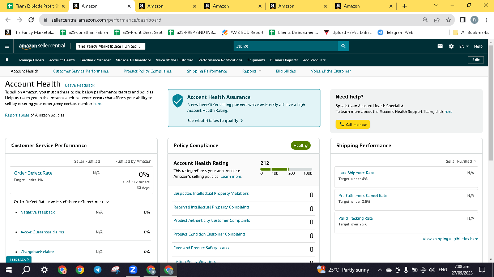Show hidden system tray icons
Screen dimensions: 494x277
(x=380, y=270)
